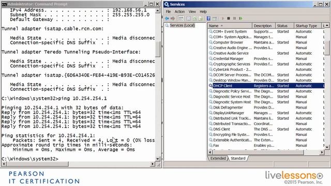This screenshot has height=186, width=331.
Task: Click the gear icon beside Credential Manager
Action: pos(210,58)
